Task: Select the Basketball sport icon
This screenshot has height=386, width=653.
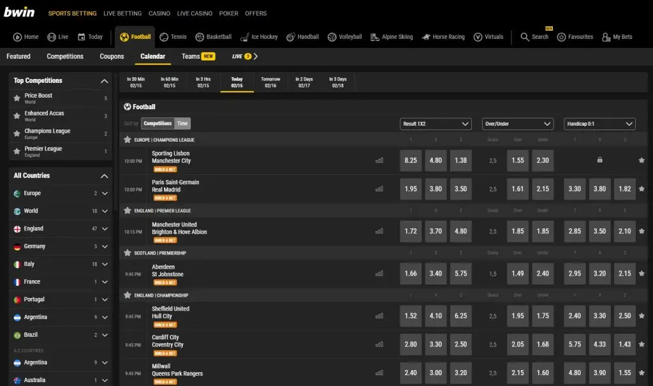Action: click(x=200, y=37)
